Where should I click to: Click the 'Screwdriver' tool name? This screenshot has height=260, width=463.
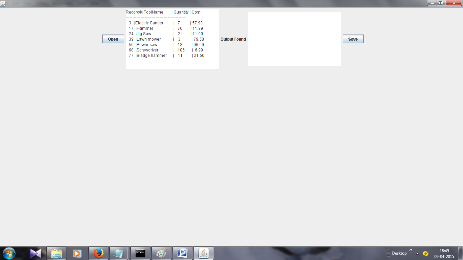point(147,50)
